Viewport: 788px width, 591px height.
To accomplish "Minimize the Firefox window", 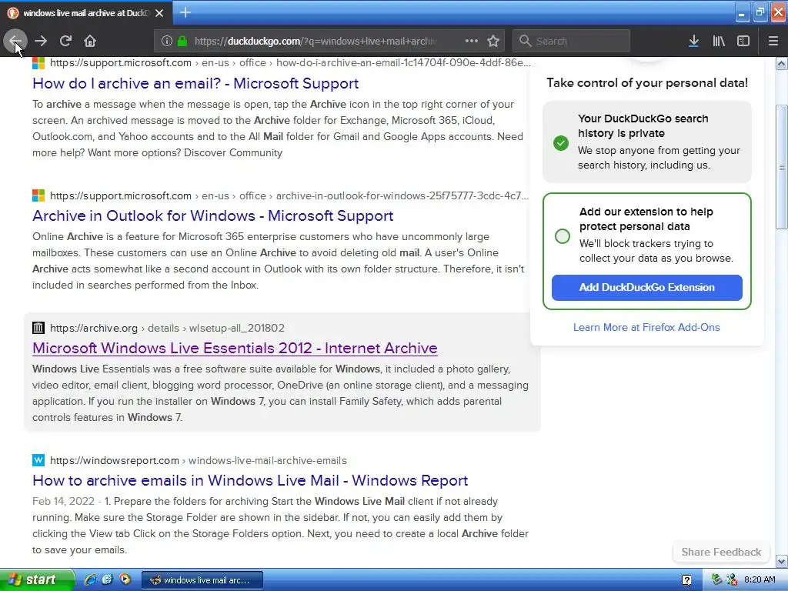I will [742, 12].
